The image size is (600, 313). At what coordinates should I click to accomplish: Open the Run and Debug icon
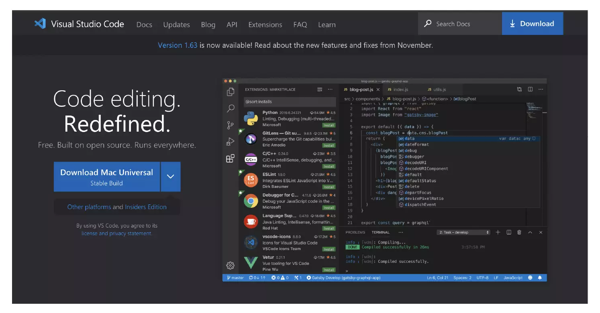[230, 142]
